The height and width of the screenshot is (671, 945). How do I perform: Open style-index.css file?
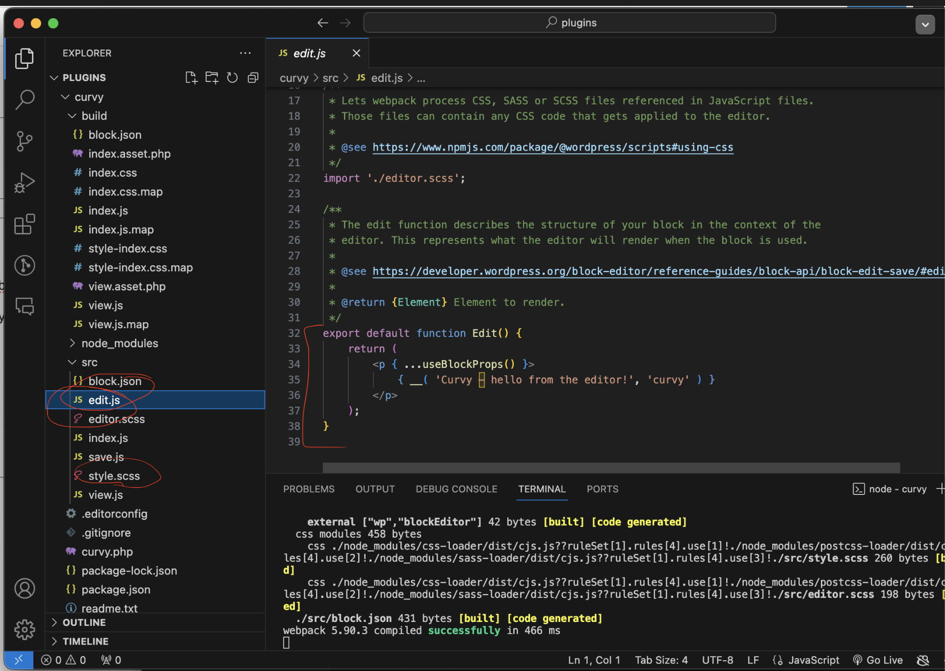(155, 249)
